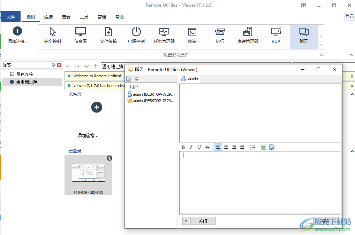Select the RDP connection mode

click(x=276, y=36)
